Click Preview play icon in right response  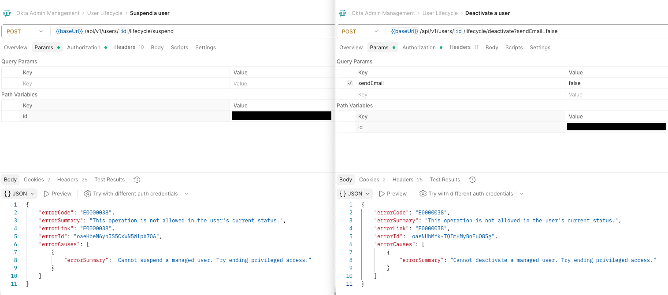(382, 194)
